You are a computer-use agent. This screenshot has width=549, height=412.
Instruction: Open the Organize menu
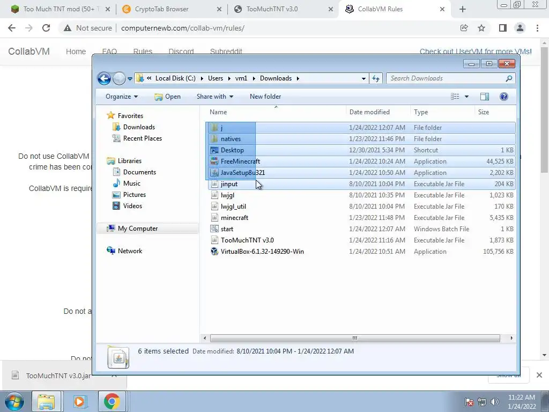122,97
